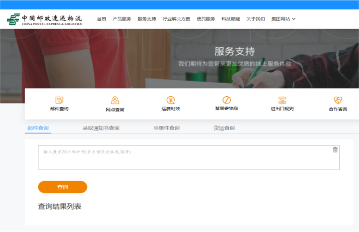This screenshot has width=359, height=232.
Task: Click the 合作咨询 handshake heart icon
Action: [338, 100]
